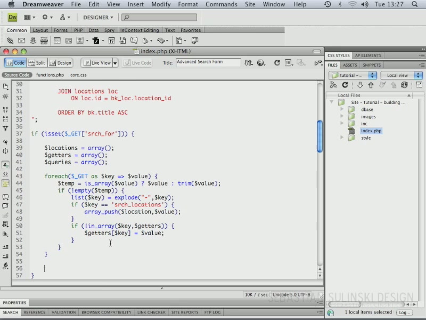The width and height of the screenshot is (426, 320).
Task: Click the code editor vertical scrollbar thumb
Action: (320, 136)
